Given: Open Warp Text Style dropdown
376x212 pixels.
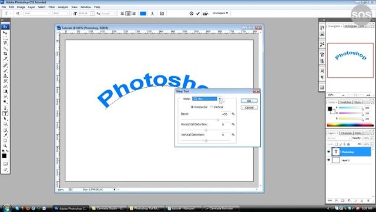Looking at the screenshot, I should point(220,99).
